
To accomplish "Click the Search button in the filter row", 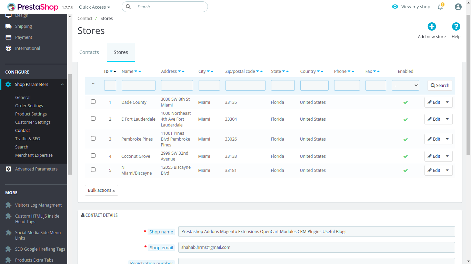I will [440, 85].
